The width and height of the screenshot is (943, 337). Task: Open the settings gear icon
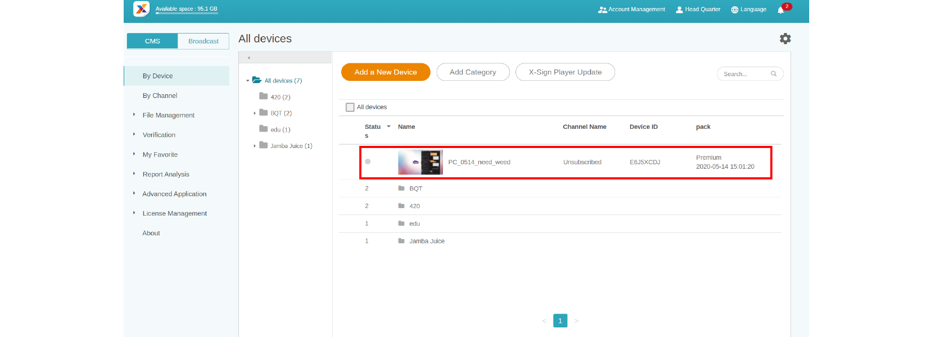point(785,39)
